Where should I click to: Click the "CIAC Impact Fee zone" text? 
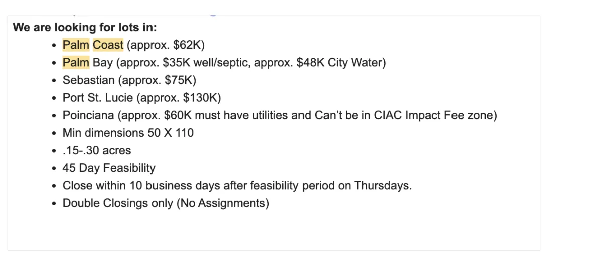coord(433,115)
